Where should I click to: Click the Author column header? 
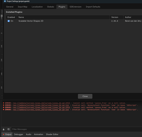point(133,17)
